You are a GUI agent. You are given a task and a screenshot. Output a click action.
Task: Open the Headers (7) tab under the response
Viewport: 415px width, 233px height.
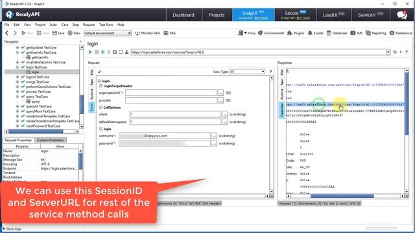(x=287, y=203)
